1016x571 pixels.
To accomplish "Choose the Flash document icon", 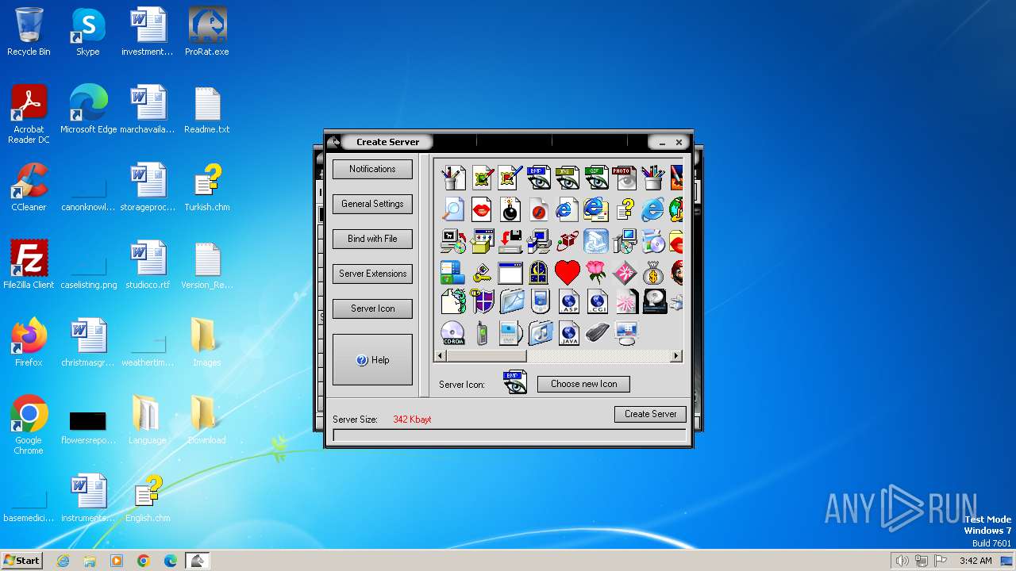I will [539, 209].
